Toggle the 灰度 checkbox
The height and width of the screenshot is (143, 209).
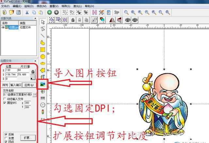[6, 138]
